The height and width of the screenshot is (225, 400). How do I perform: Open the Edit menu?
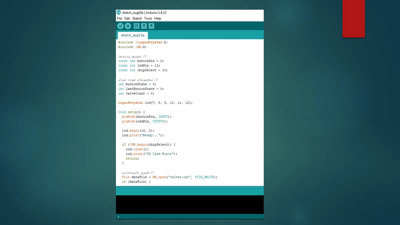coord(127,18)
